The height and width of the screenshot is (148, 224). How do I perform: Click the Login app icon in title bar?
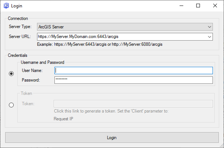(6, 6)
